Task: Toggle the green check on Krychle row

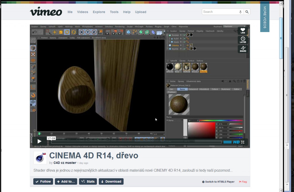Action: pos(185,49)
